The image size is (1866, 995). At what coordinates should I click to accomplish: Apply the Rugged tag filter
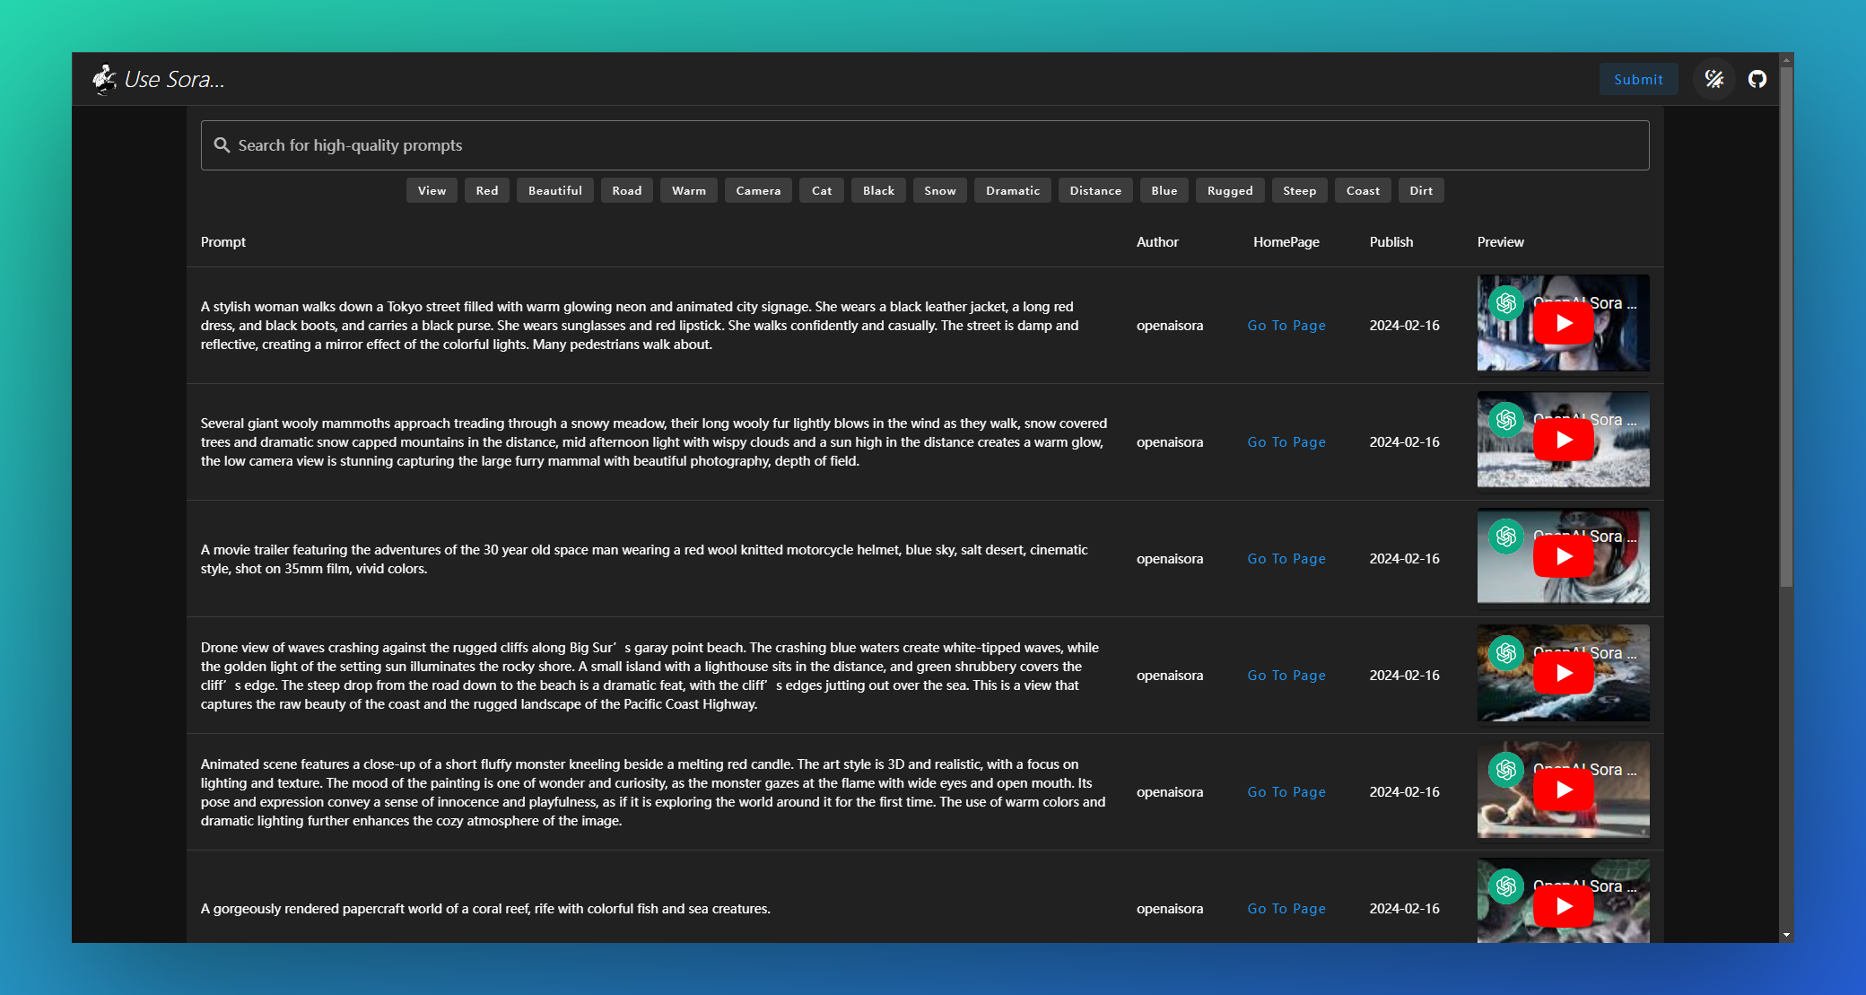coord(1229,190)
